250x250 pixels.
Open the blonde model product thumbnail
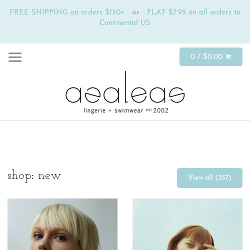click(x=62, y=224)
